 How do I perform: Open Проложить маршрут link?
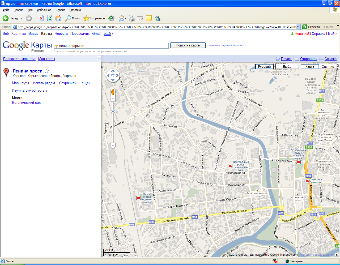[19, 59]
